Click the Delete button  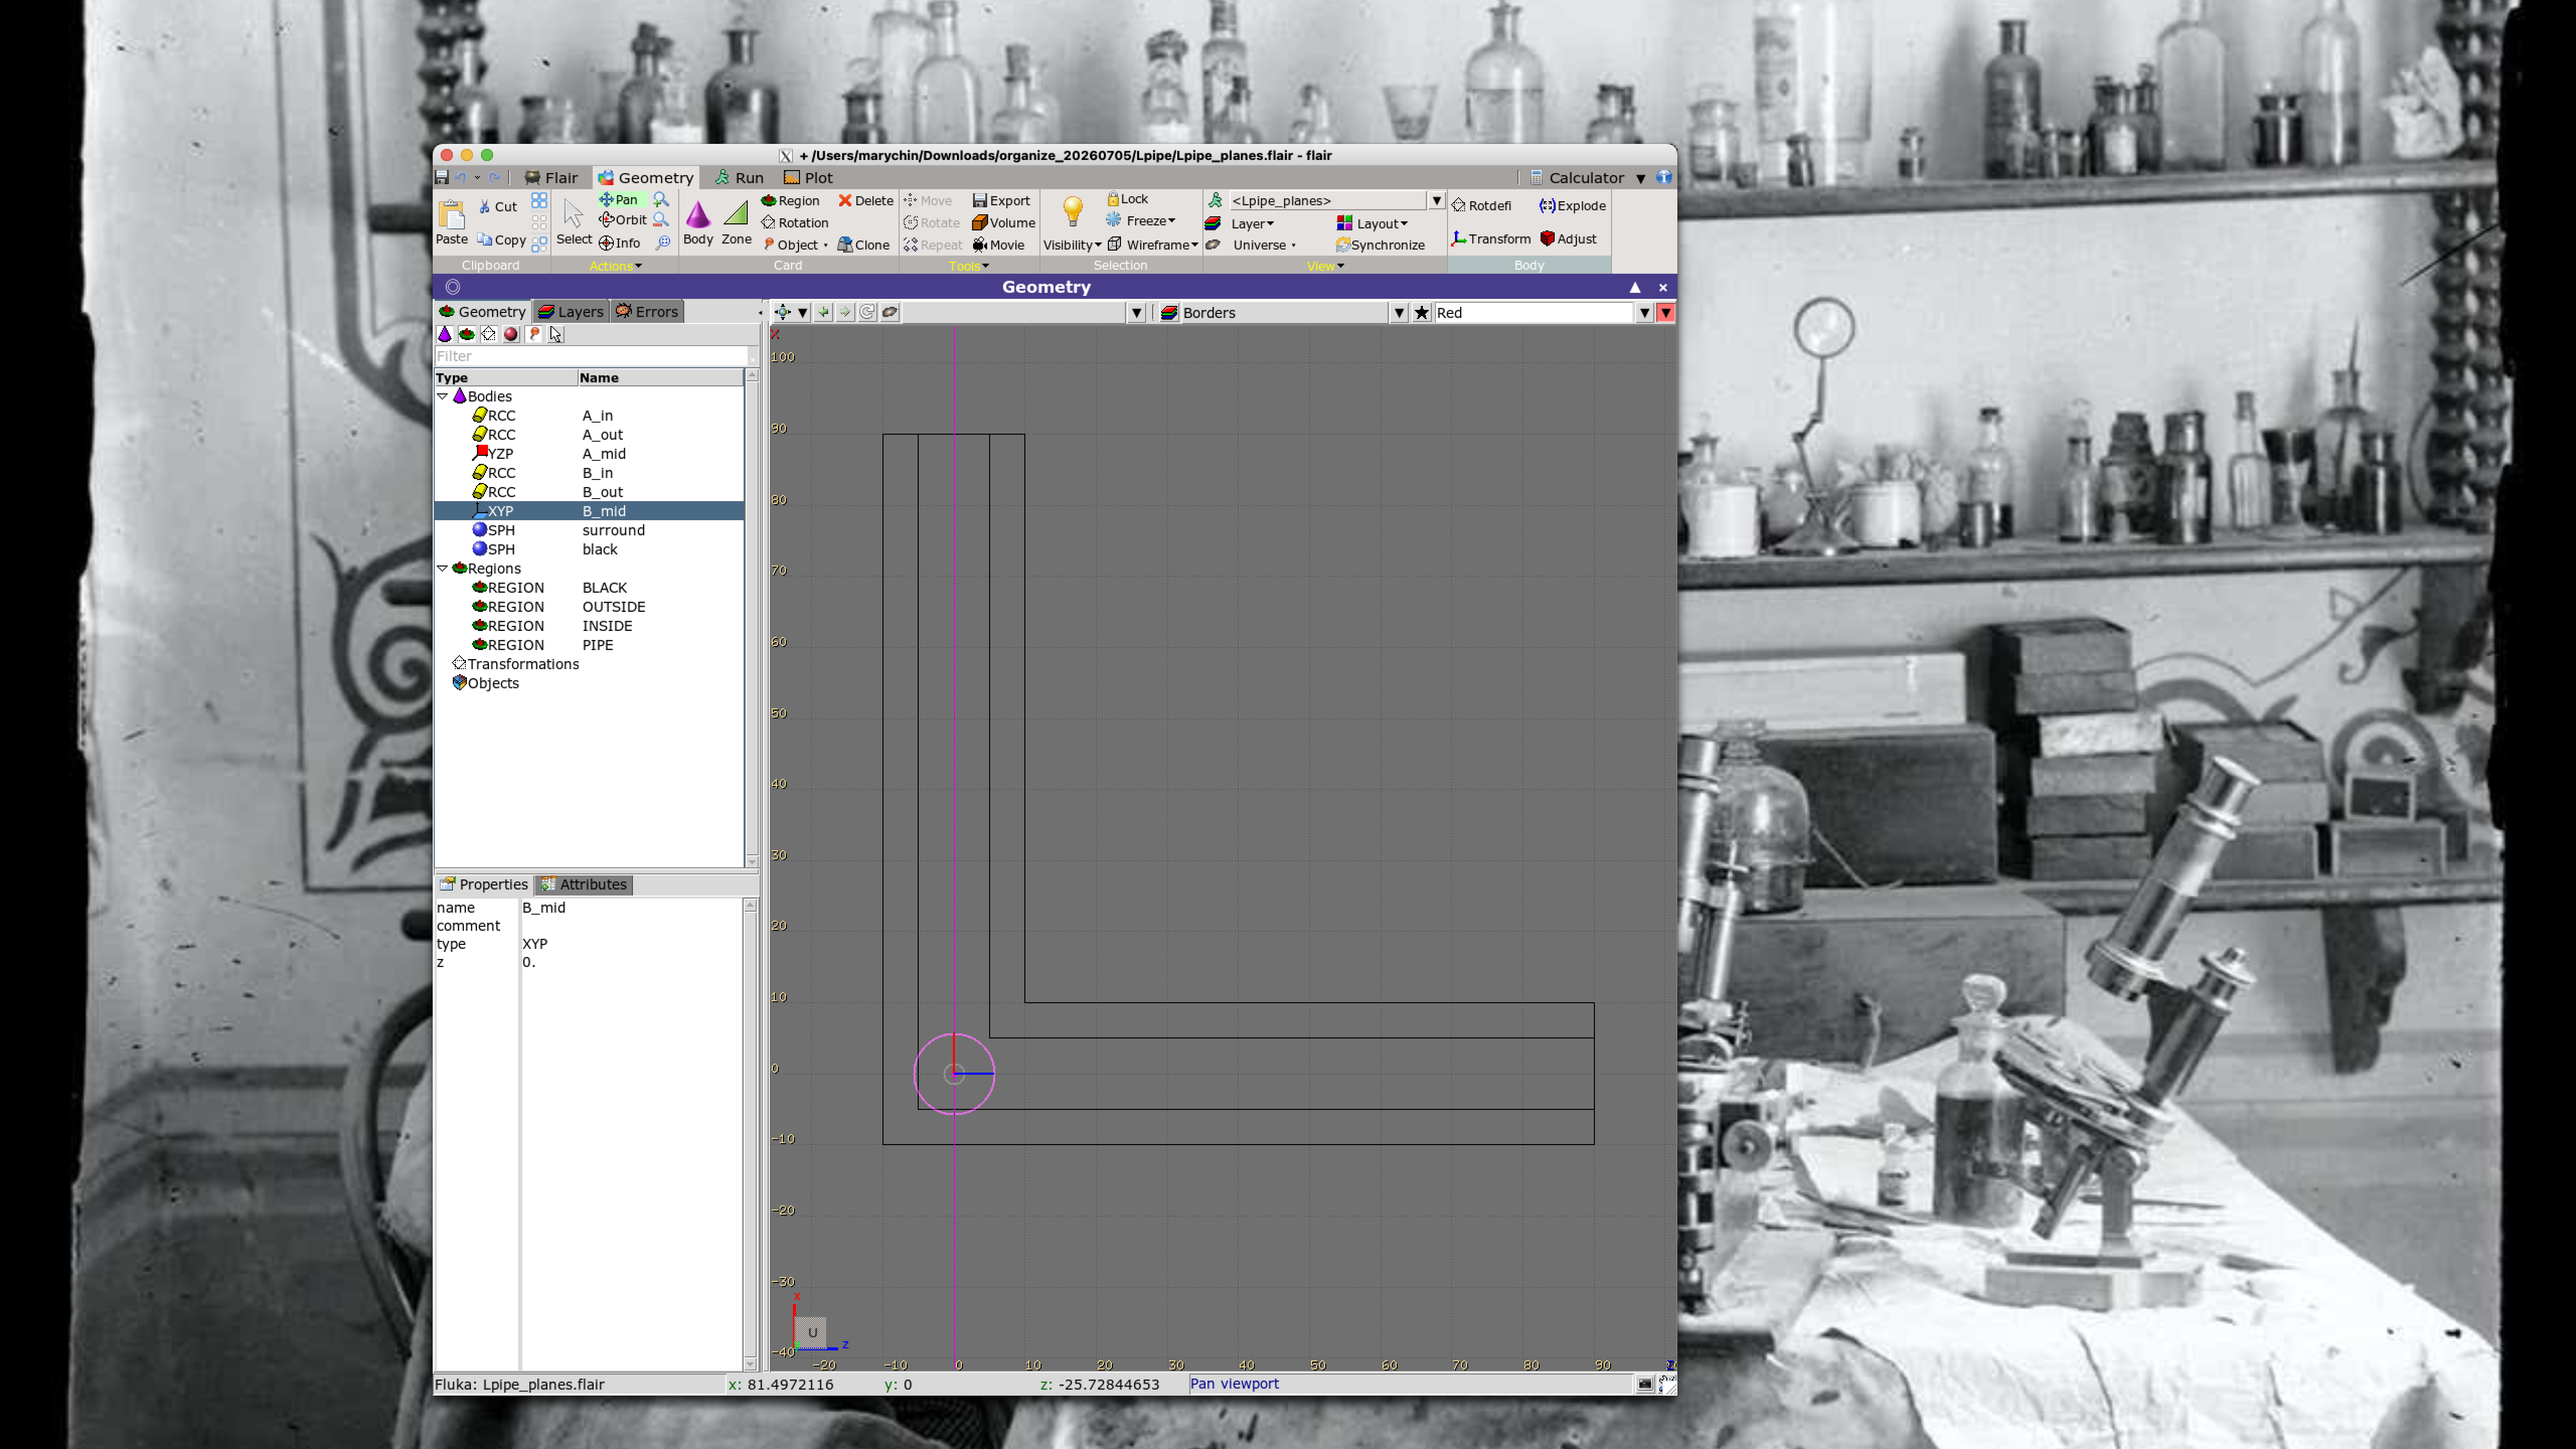866,201
